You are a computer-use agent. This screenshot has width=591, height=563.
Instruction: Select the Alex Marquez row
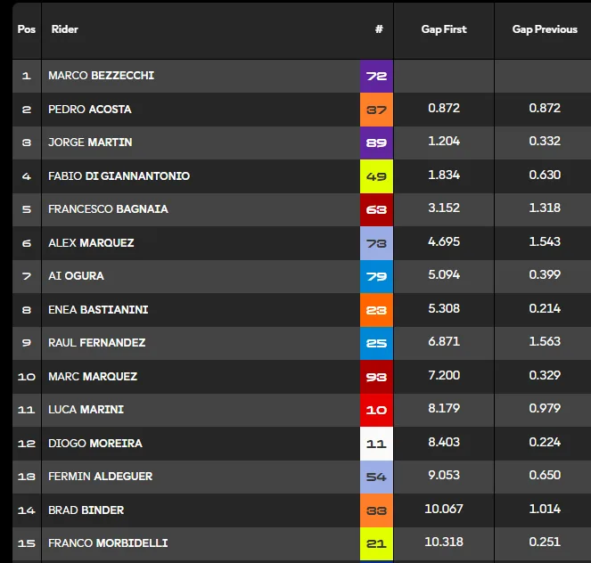(301, 243)
